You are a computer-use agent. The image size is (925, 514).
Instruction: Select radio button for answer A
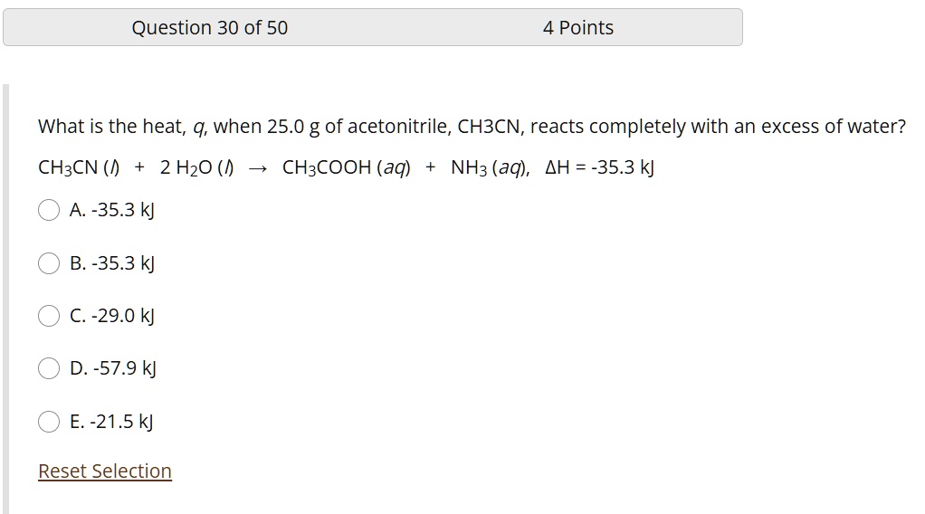tap(48, 210)
